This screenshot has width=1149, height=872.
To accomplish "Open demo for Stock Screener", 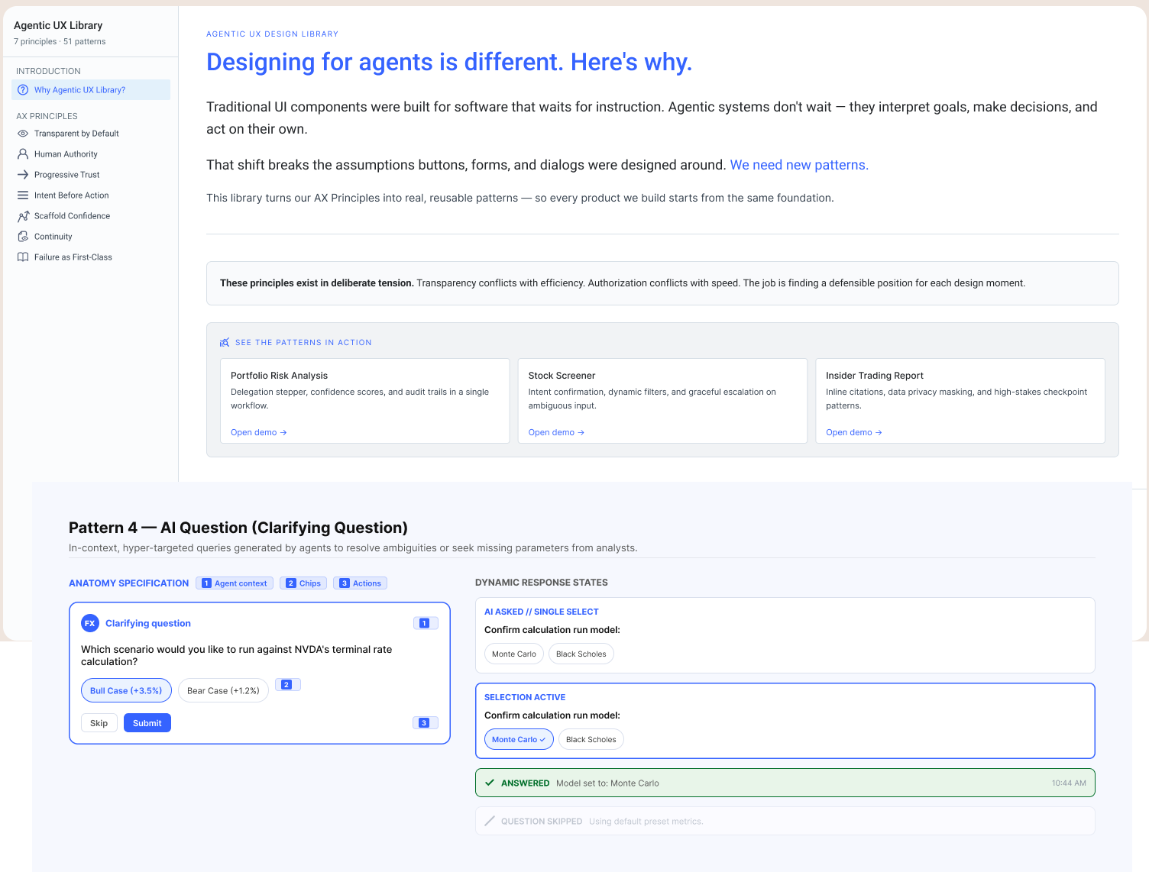I will pyautogui.click(x=556, y=432).
